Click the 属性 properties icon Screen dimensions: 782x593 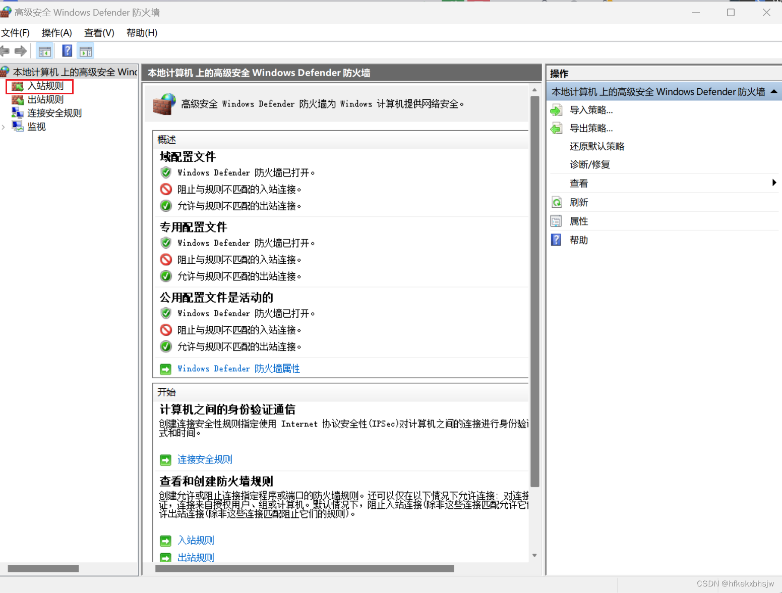(556, 221)
